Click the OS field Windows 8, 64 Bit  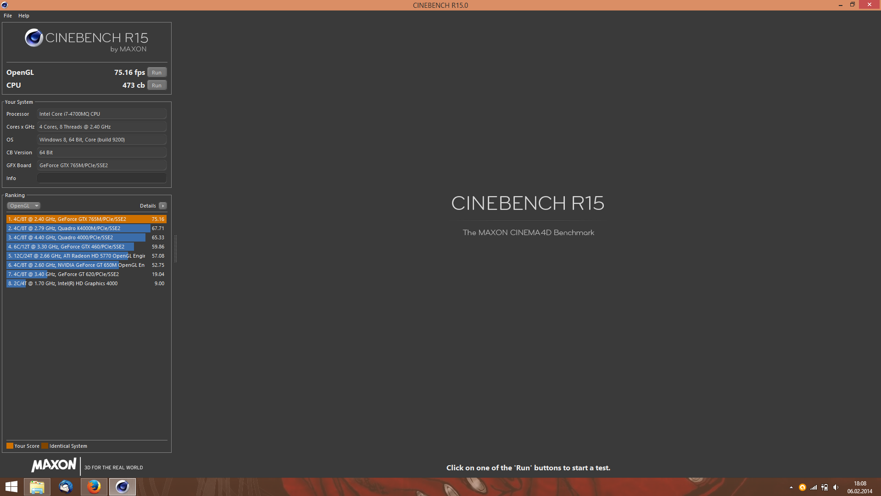tap(102, 140)
